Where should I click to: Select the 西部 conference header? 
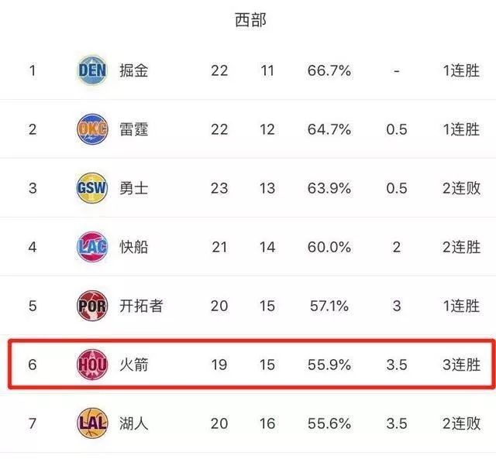(x=250, y=20)
